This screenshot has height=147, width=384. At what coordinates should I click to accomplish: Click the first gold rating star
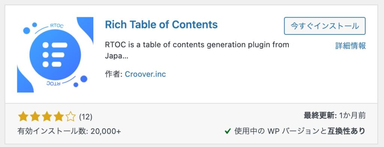tap(23, 116)
